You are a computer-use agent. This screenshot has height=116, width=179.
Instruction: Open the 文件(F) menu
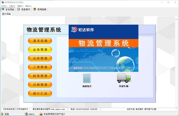(4, 6)
